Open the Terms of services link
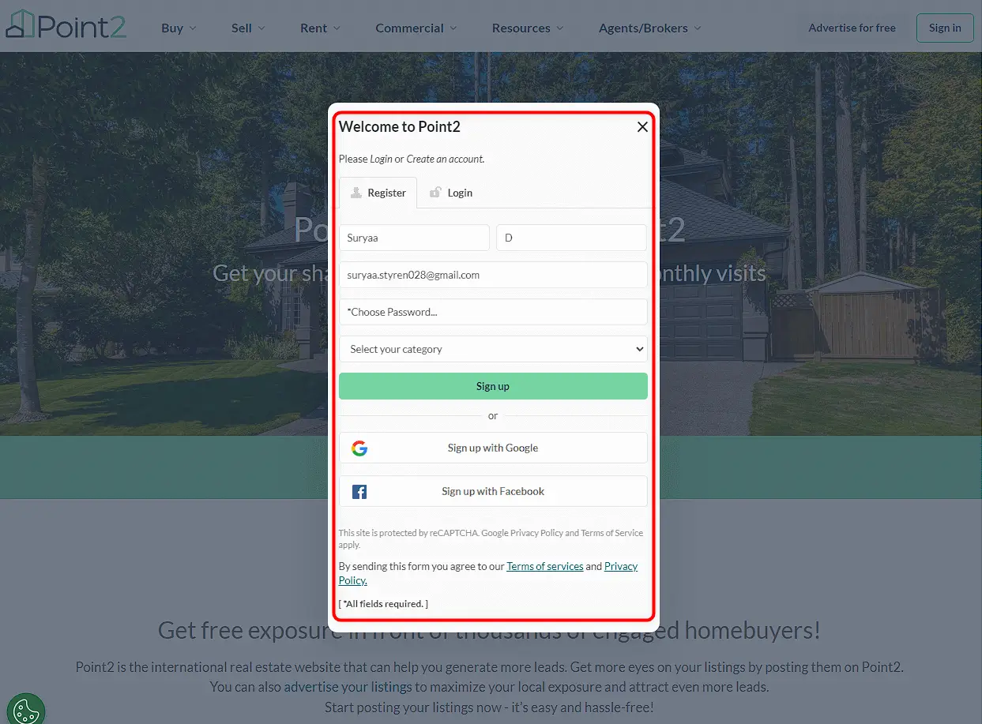 pos(545,566)
